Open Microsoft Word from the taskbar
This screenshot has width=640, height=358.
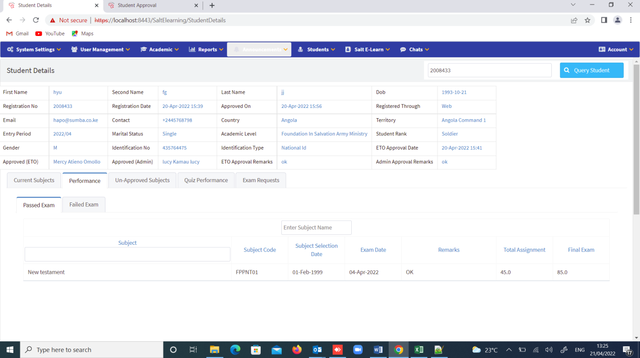click(378, 350)
